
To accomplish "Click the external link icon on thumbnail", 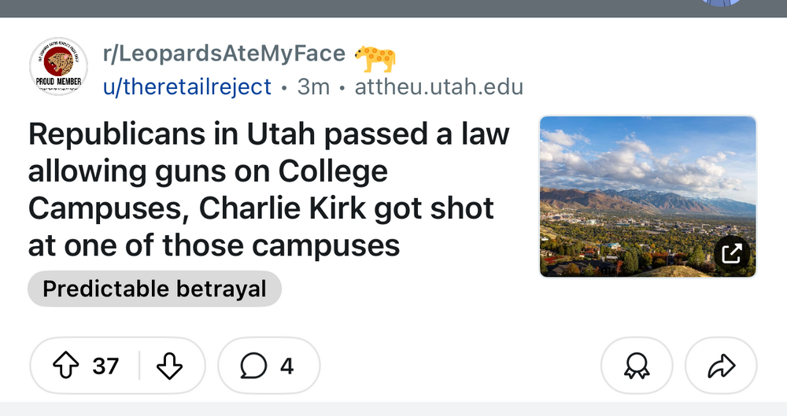I will [731, 253].
